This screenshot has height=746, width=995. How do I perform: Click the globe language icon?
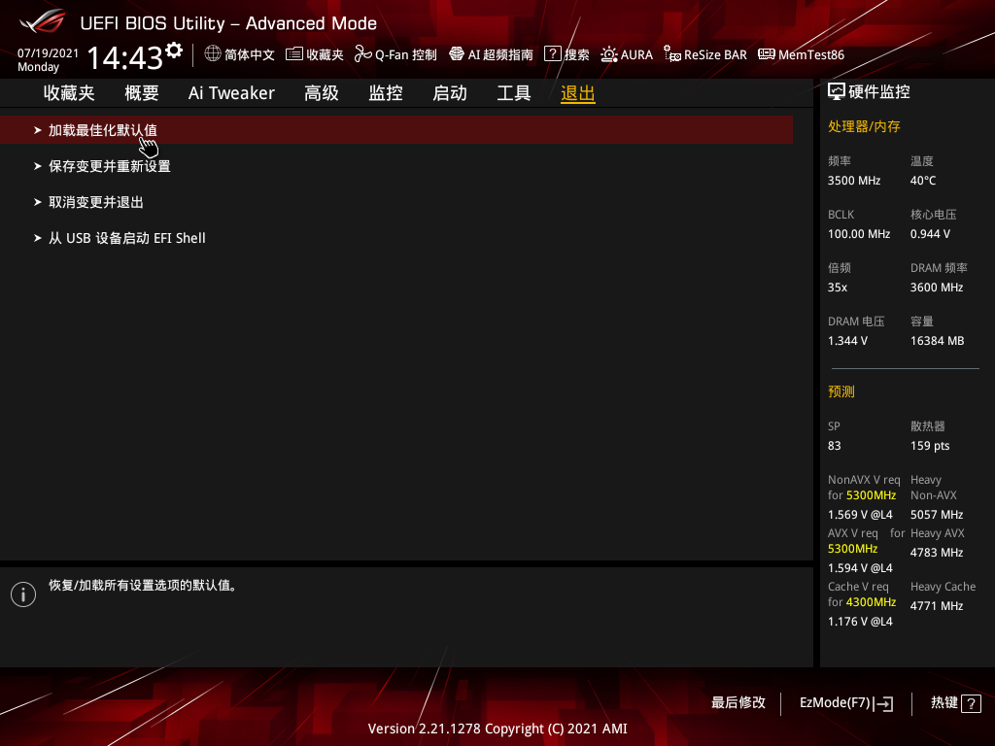(213, 54)
